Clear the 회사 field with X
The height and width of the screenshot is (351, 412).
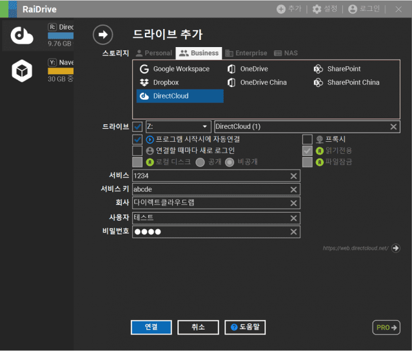click(293, 203)
